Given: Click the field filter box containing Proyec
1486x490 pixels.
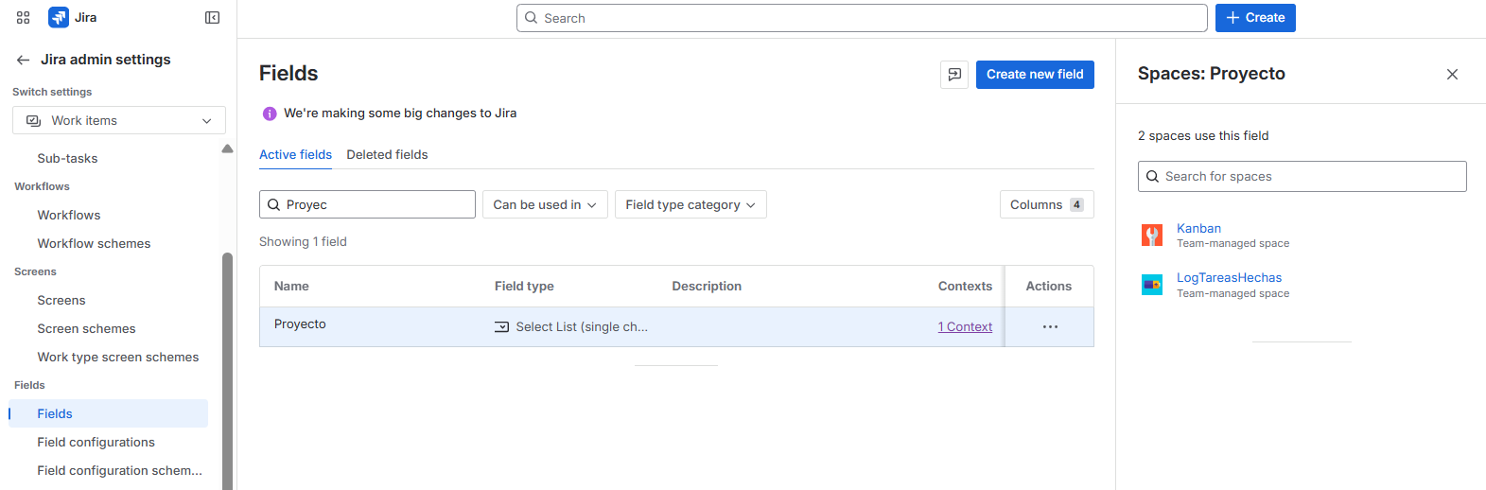Looking at the screenshot, I should tap(367, 204).
